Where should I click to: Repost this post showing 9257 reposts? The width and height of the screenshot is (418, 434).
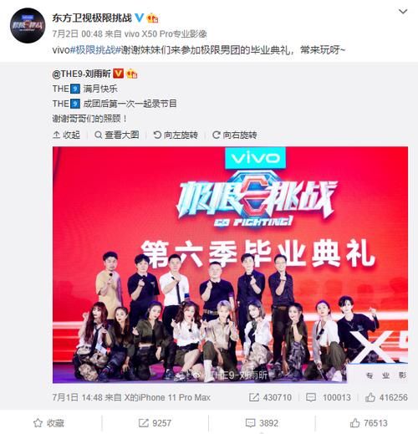click(155, 423)
